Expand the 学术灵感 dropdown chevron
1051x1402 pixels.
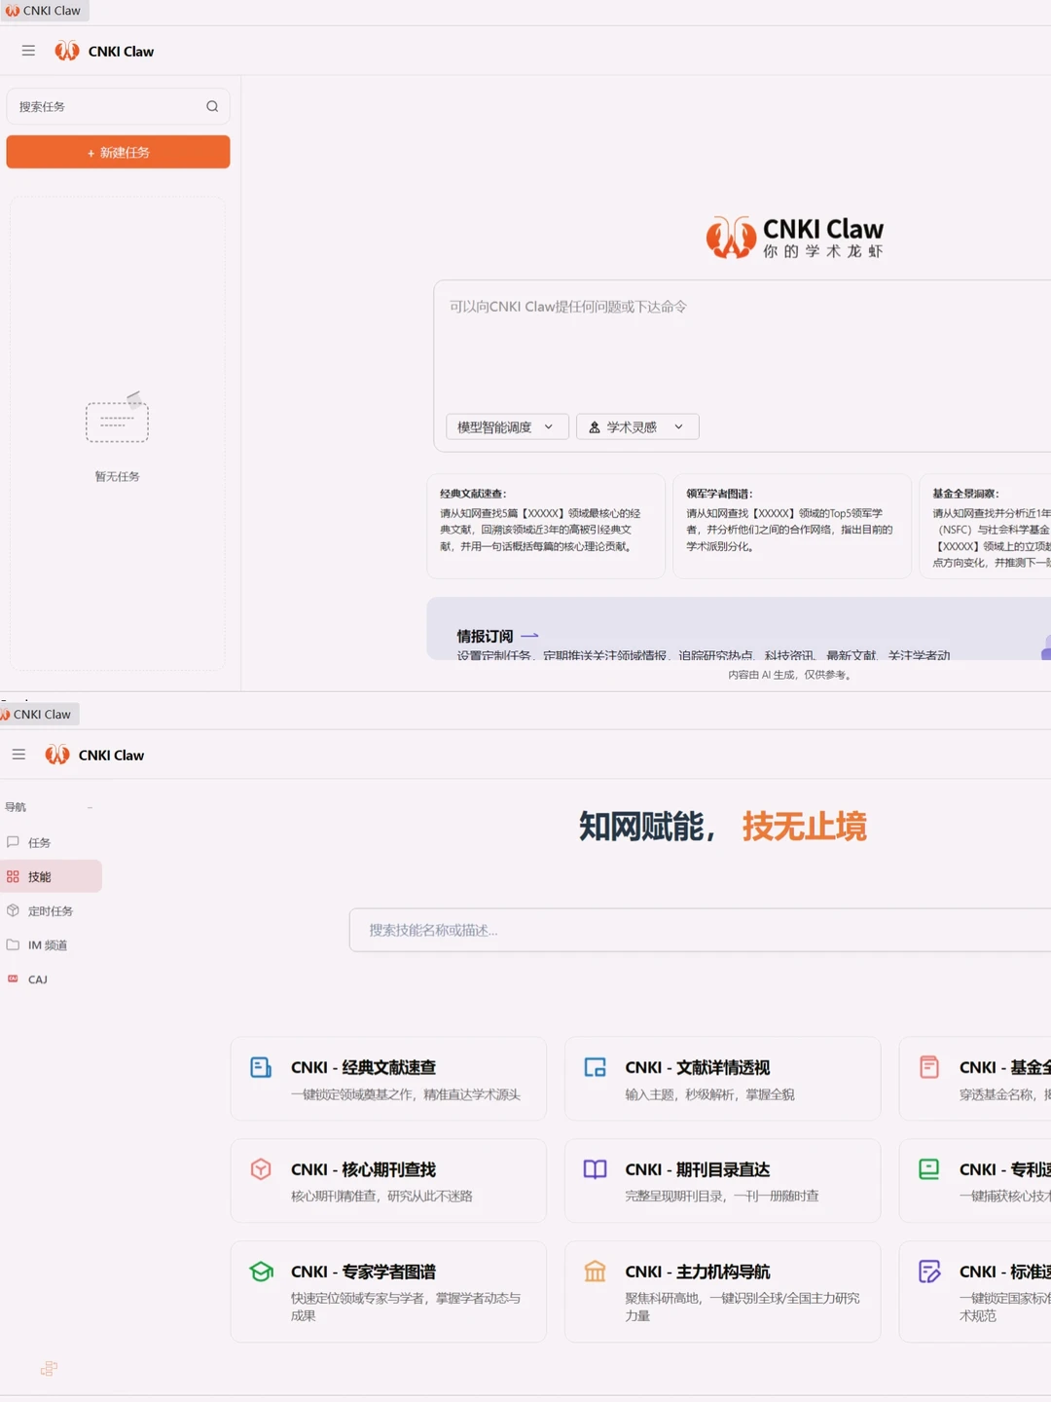tap(678, 427)
